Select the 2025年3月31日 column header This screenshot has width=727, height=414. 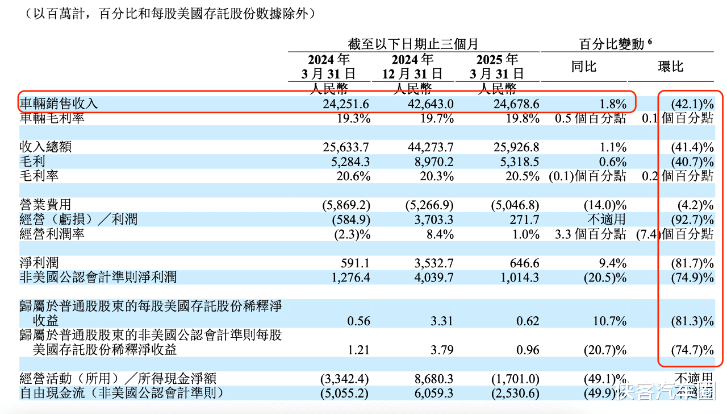point(498,67)
